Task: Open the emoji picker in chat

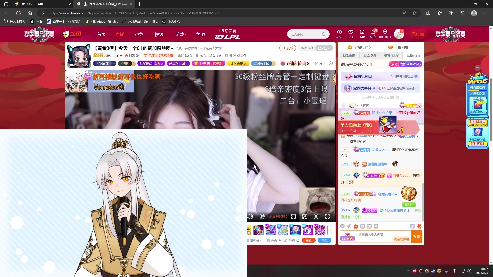Action: 342,226
